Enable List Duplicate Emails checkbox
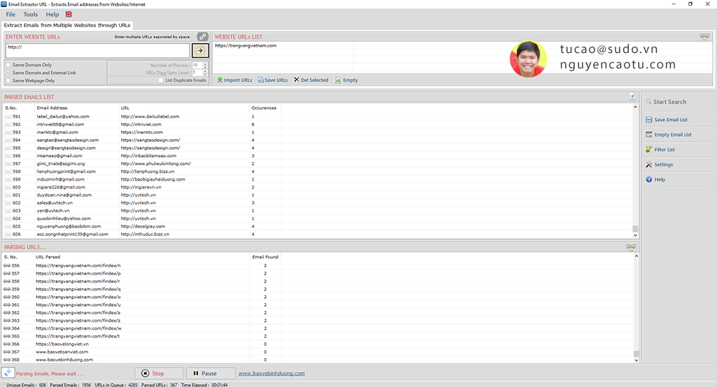Screen dimensions: 717x387 161,80
